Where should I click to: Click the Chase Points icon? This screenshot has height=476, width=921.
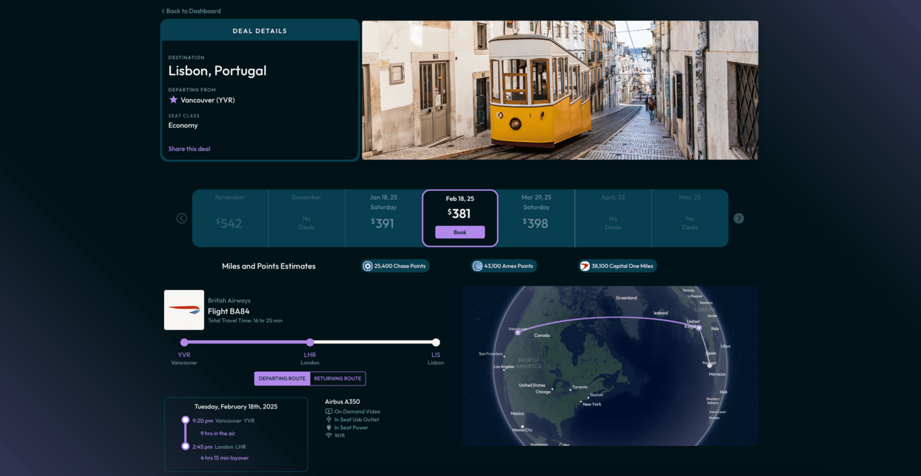click(x=368, y=266)
